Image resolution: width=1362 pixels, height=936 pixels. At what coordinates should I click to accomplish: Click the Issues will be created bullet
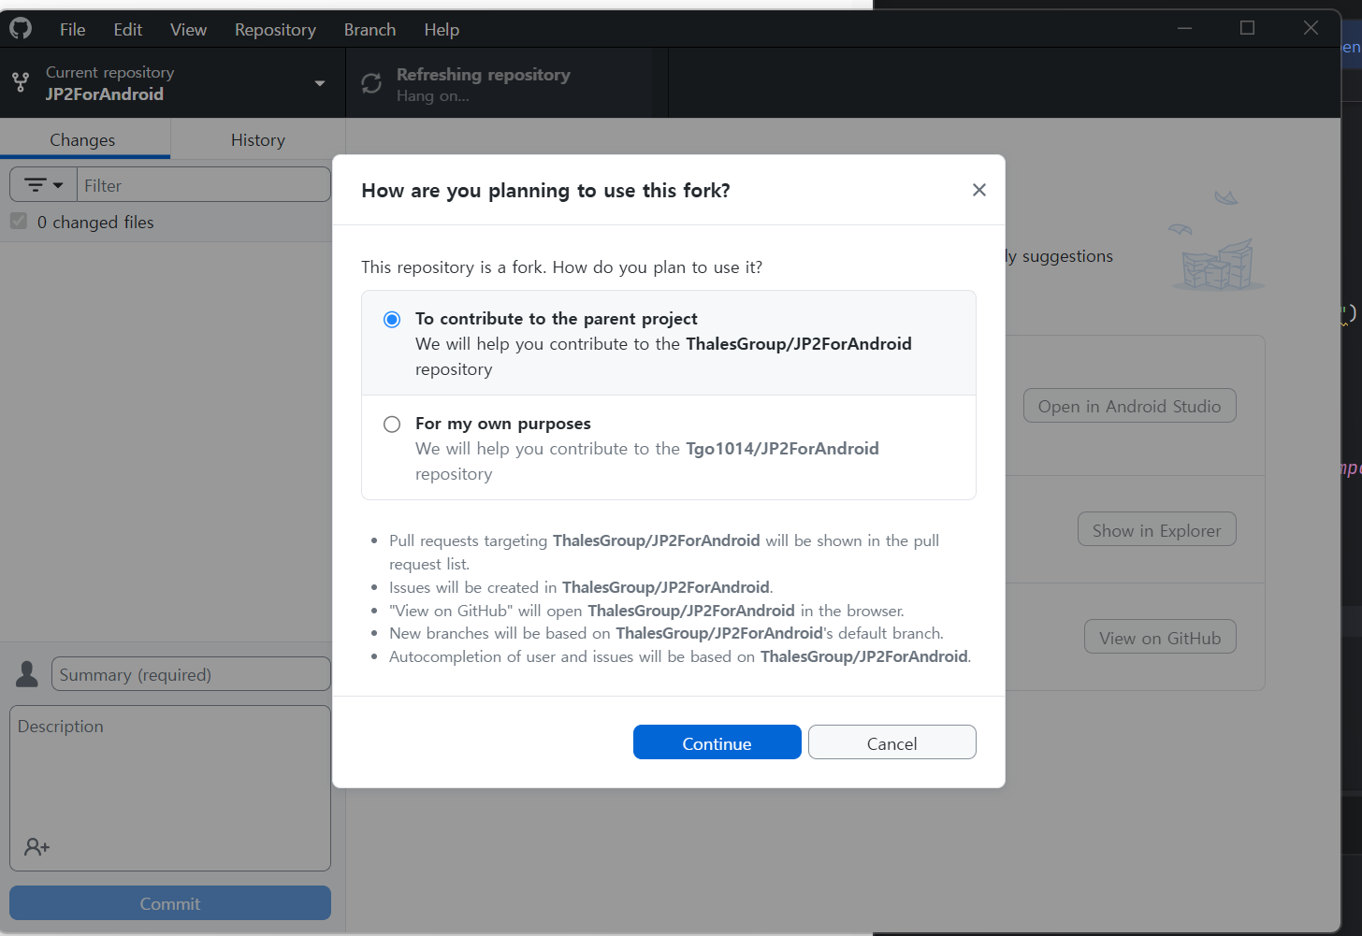click(581, 587)
